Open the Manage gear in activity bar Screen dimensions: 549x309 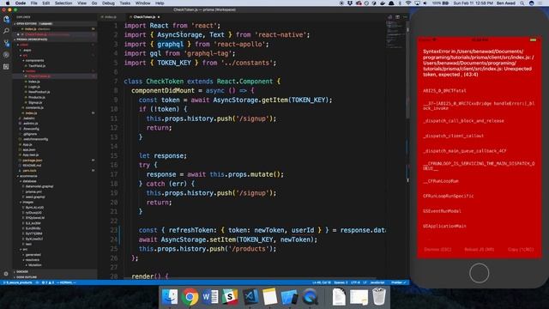(x=6, y=274)
